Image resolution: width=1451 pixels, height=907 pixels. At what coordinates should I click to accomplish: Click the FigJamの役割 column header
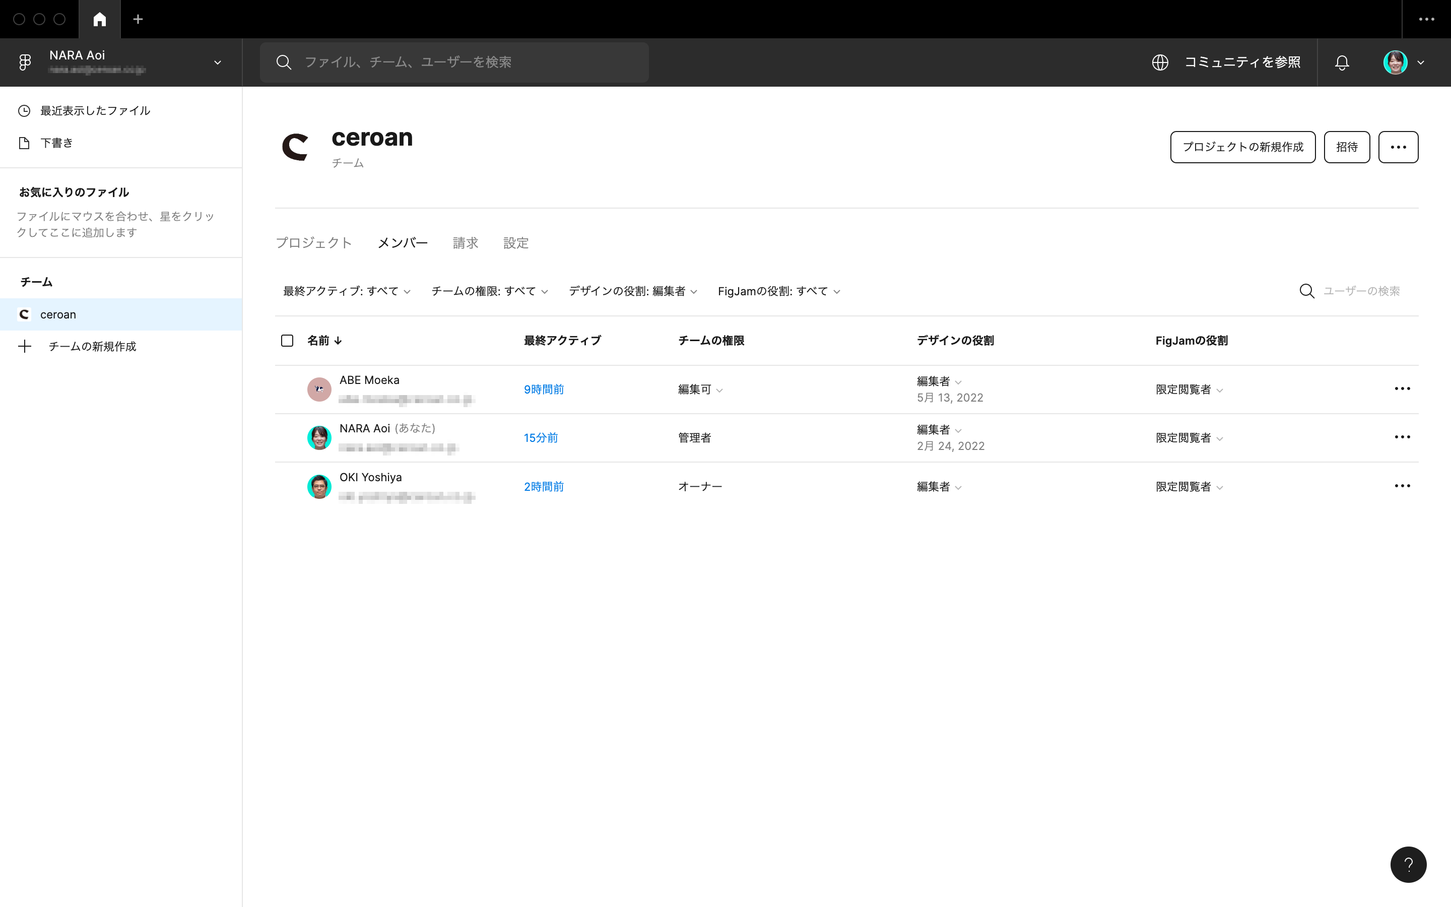click(1192, 341)
